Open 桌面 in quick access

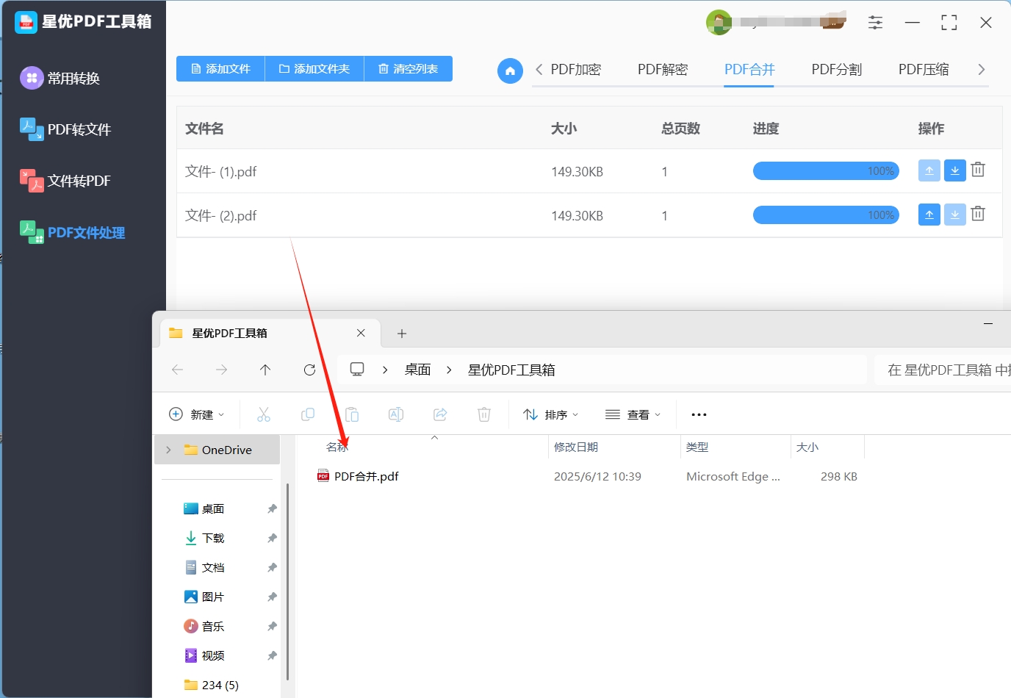213,508
